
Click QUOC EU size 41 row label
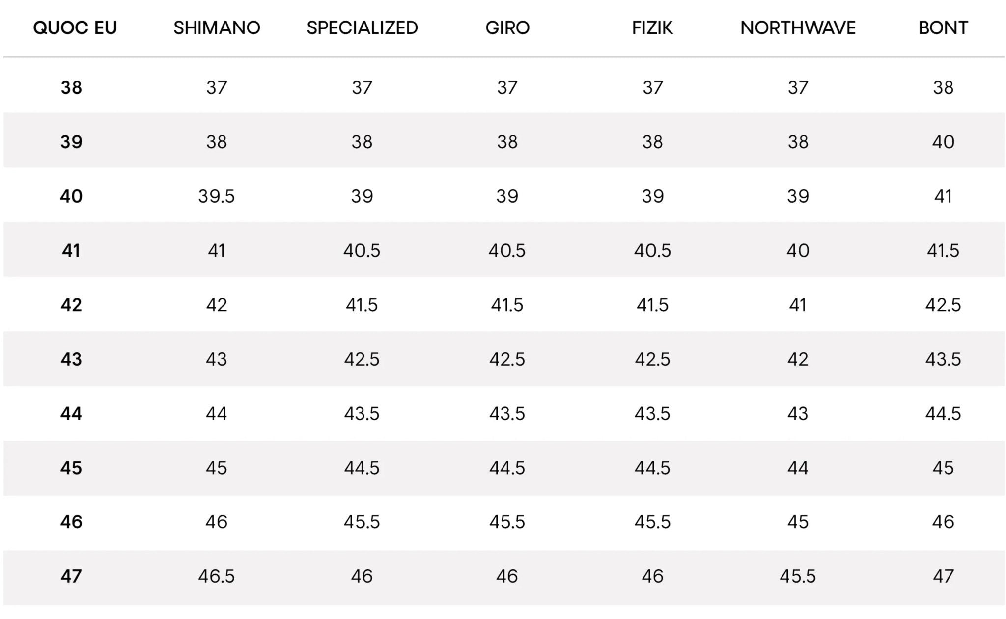pyautogui.click(x=71, y=251)
